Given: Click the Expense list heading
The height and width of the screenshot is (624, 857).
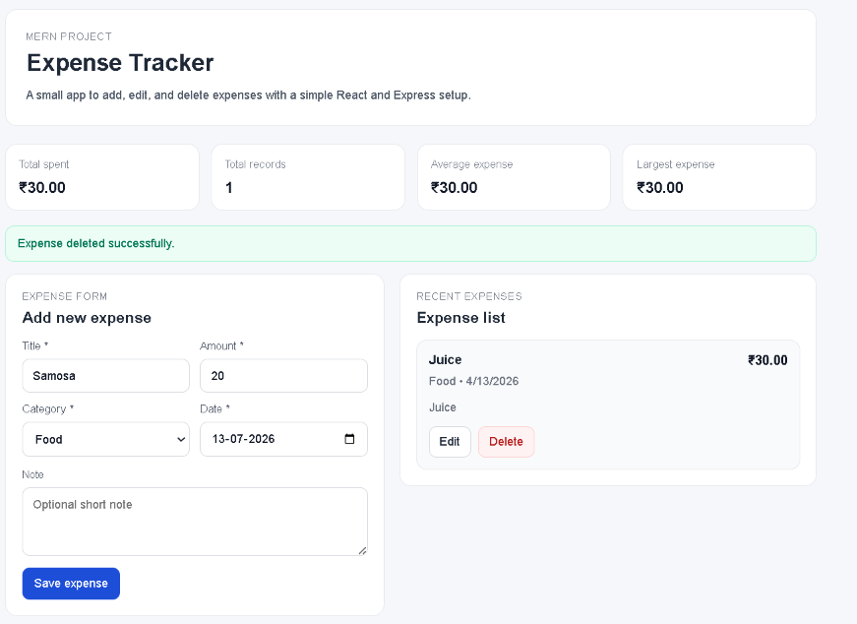Looking at the screenshot, I should 461,318.
